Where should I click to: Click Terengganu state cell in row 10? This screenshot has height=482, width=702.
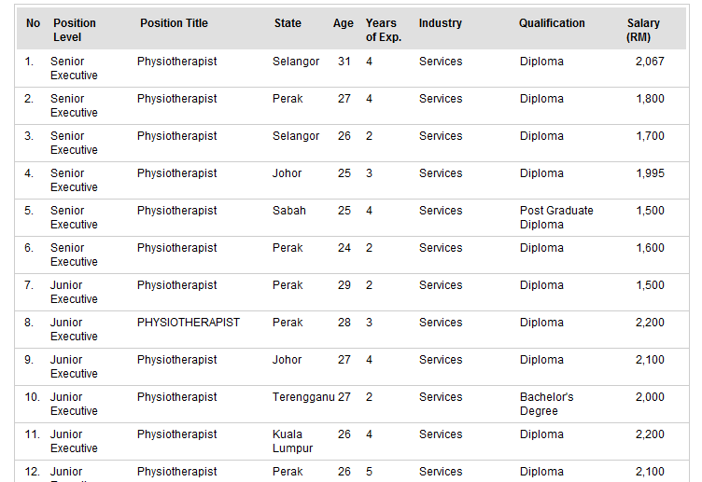click(303, 397)
